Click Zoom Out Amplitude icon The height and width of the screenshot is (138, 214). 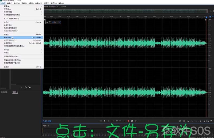pyautogui.click(x=184, y=121)
